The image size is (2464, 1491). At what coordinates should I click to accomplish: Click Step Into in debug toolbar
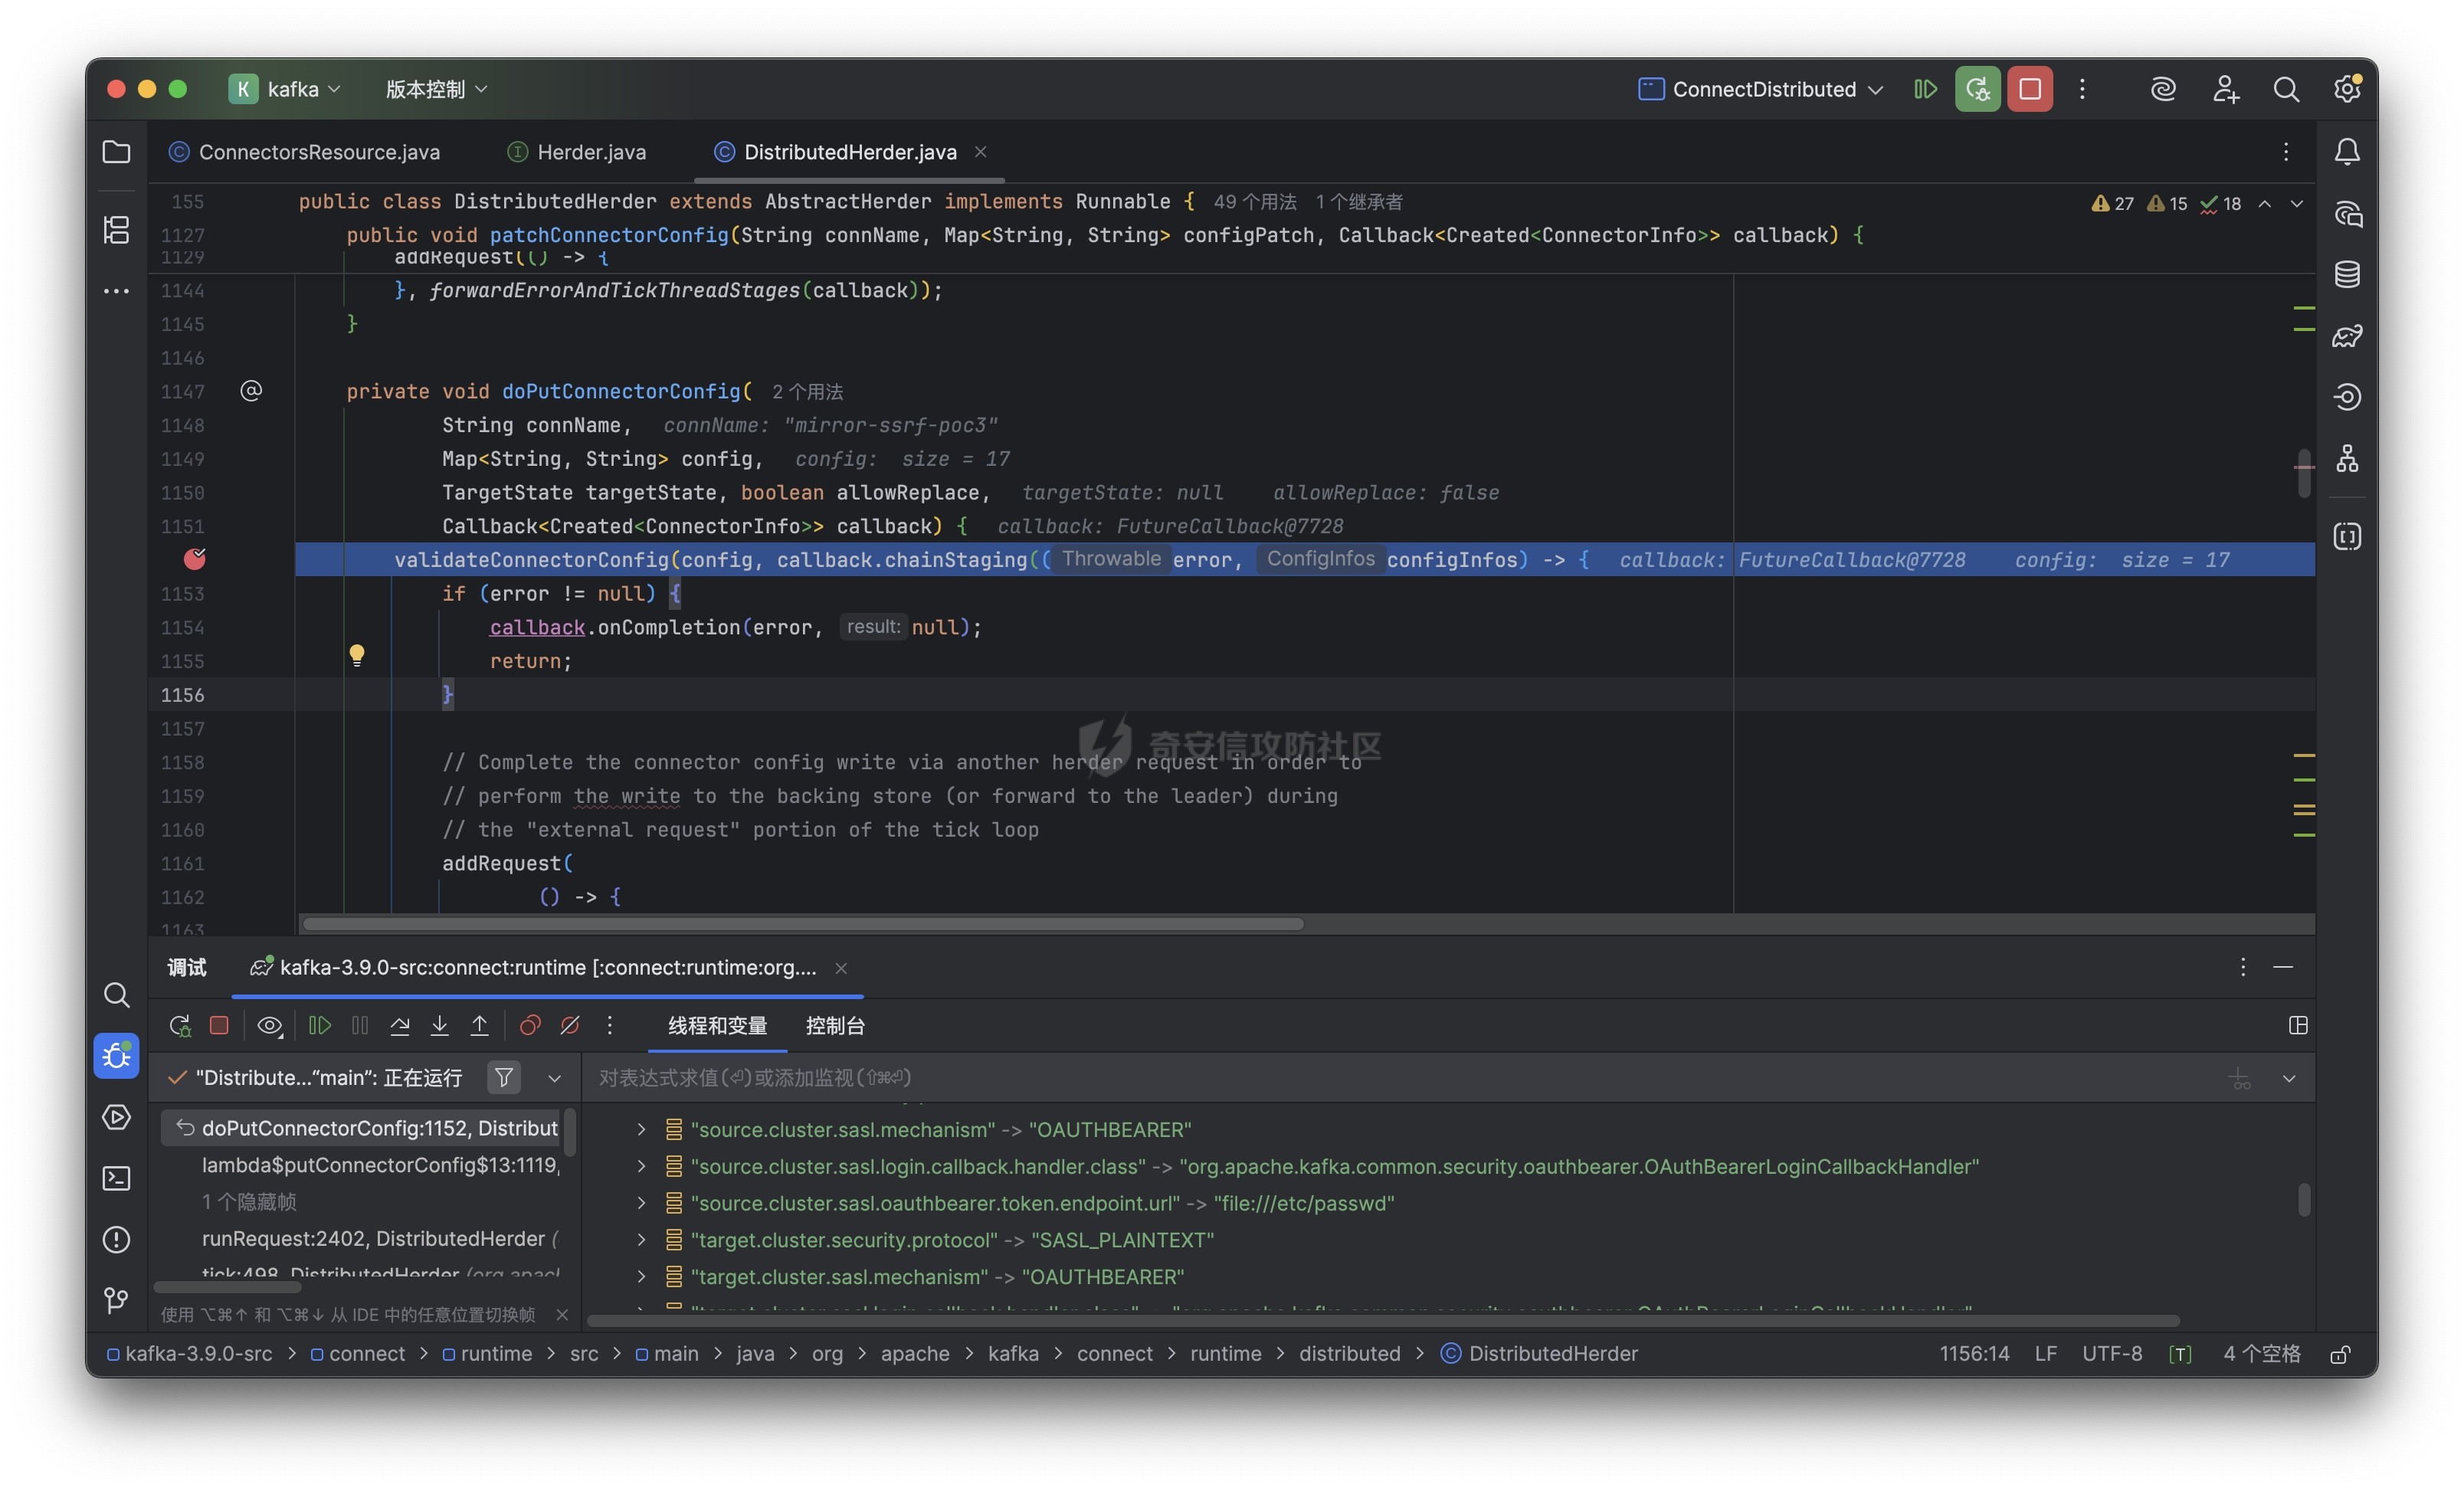(439, 1025)
